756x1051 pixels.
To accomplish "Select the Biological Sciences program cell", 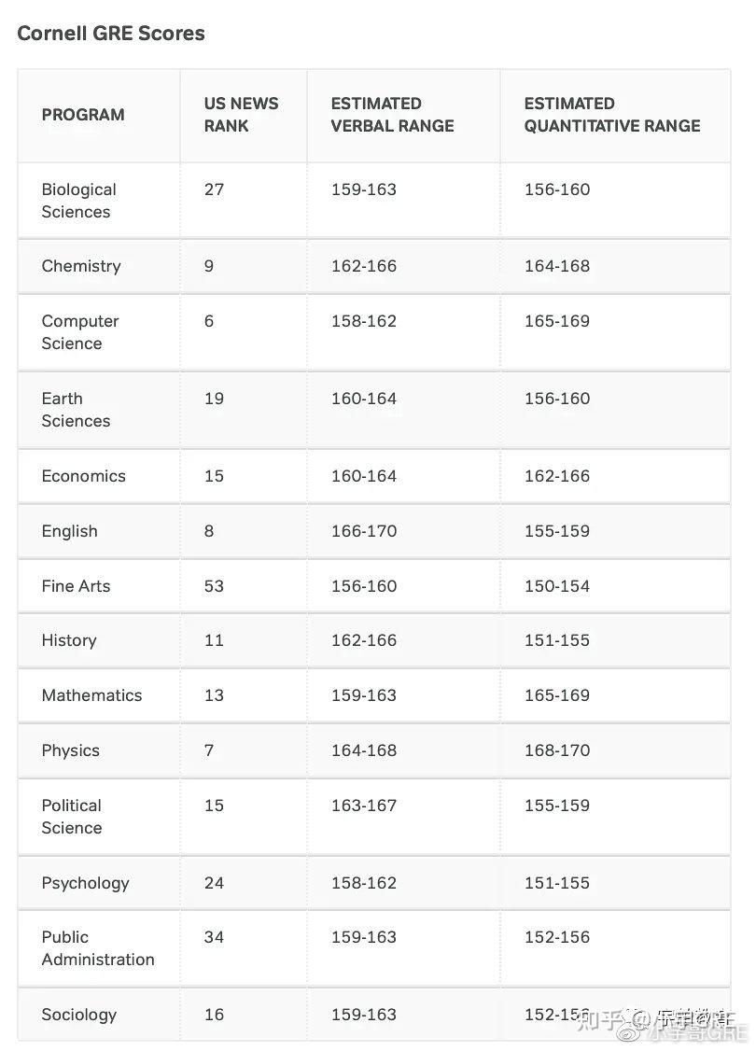I will [x=78, y=201].
